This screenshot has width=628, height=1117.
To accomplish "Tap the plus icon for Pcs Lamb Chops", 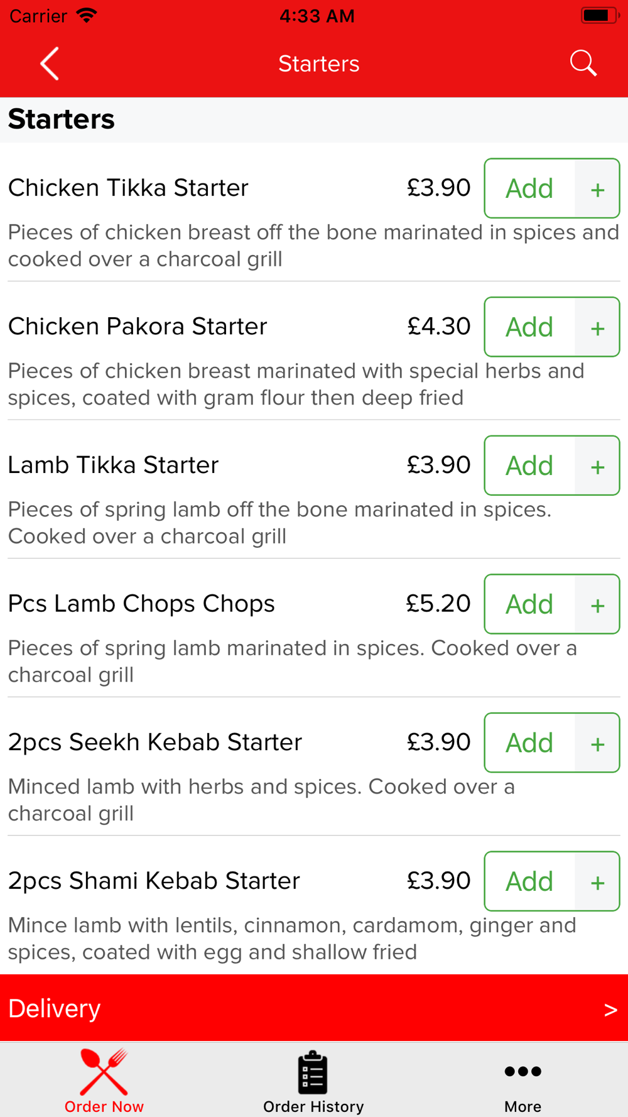I will click(x=597, y=605).
